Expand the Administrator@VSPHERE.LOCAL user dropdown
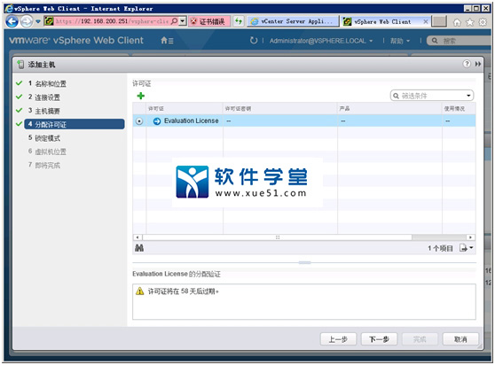The height and width of the screenshot is (365, 495). [321, 41]
